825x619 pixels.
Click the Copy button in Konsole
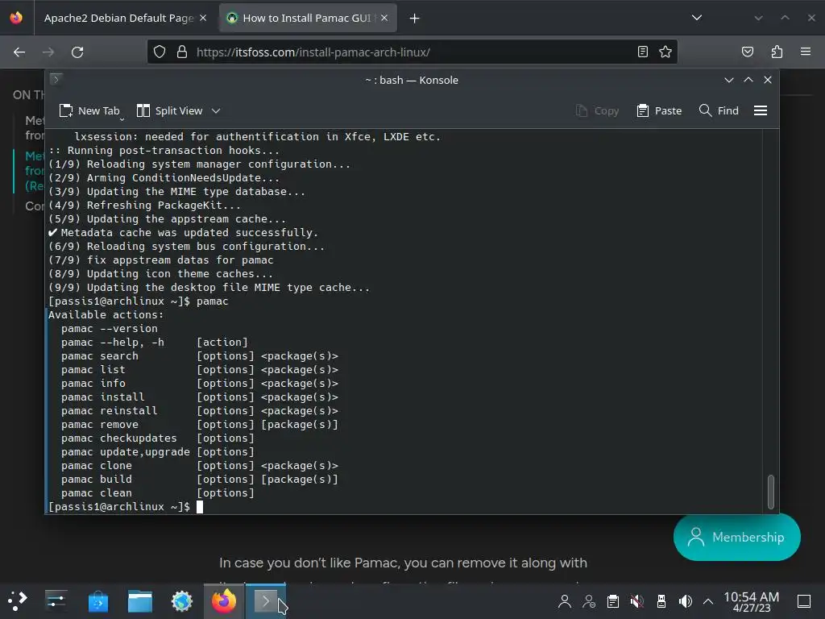(597, 111)
